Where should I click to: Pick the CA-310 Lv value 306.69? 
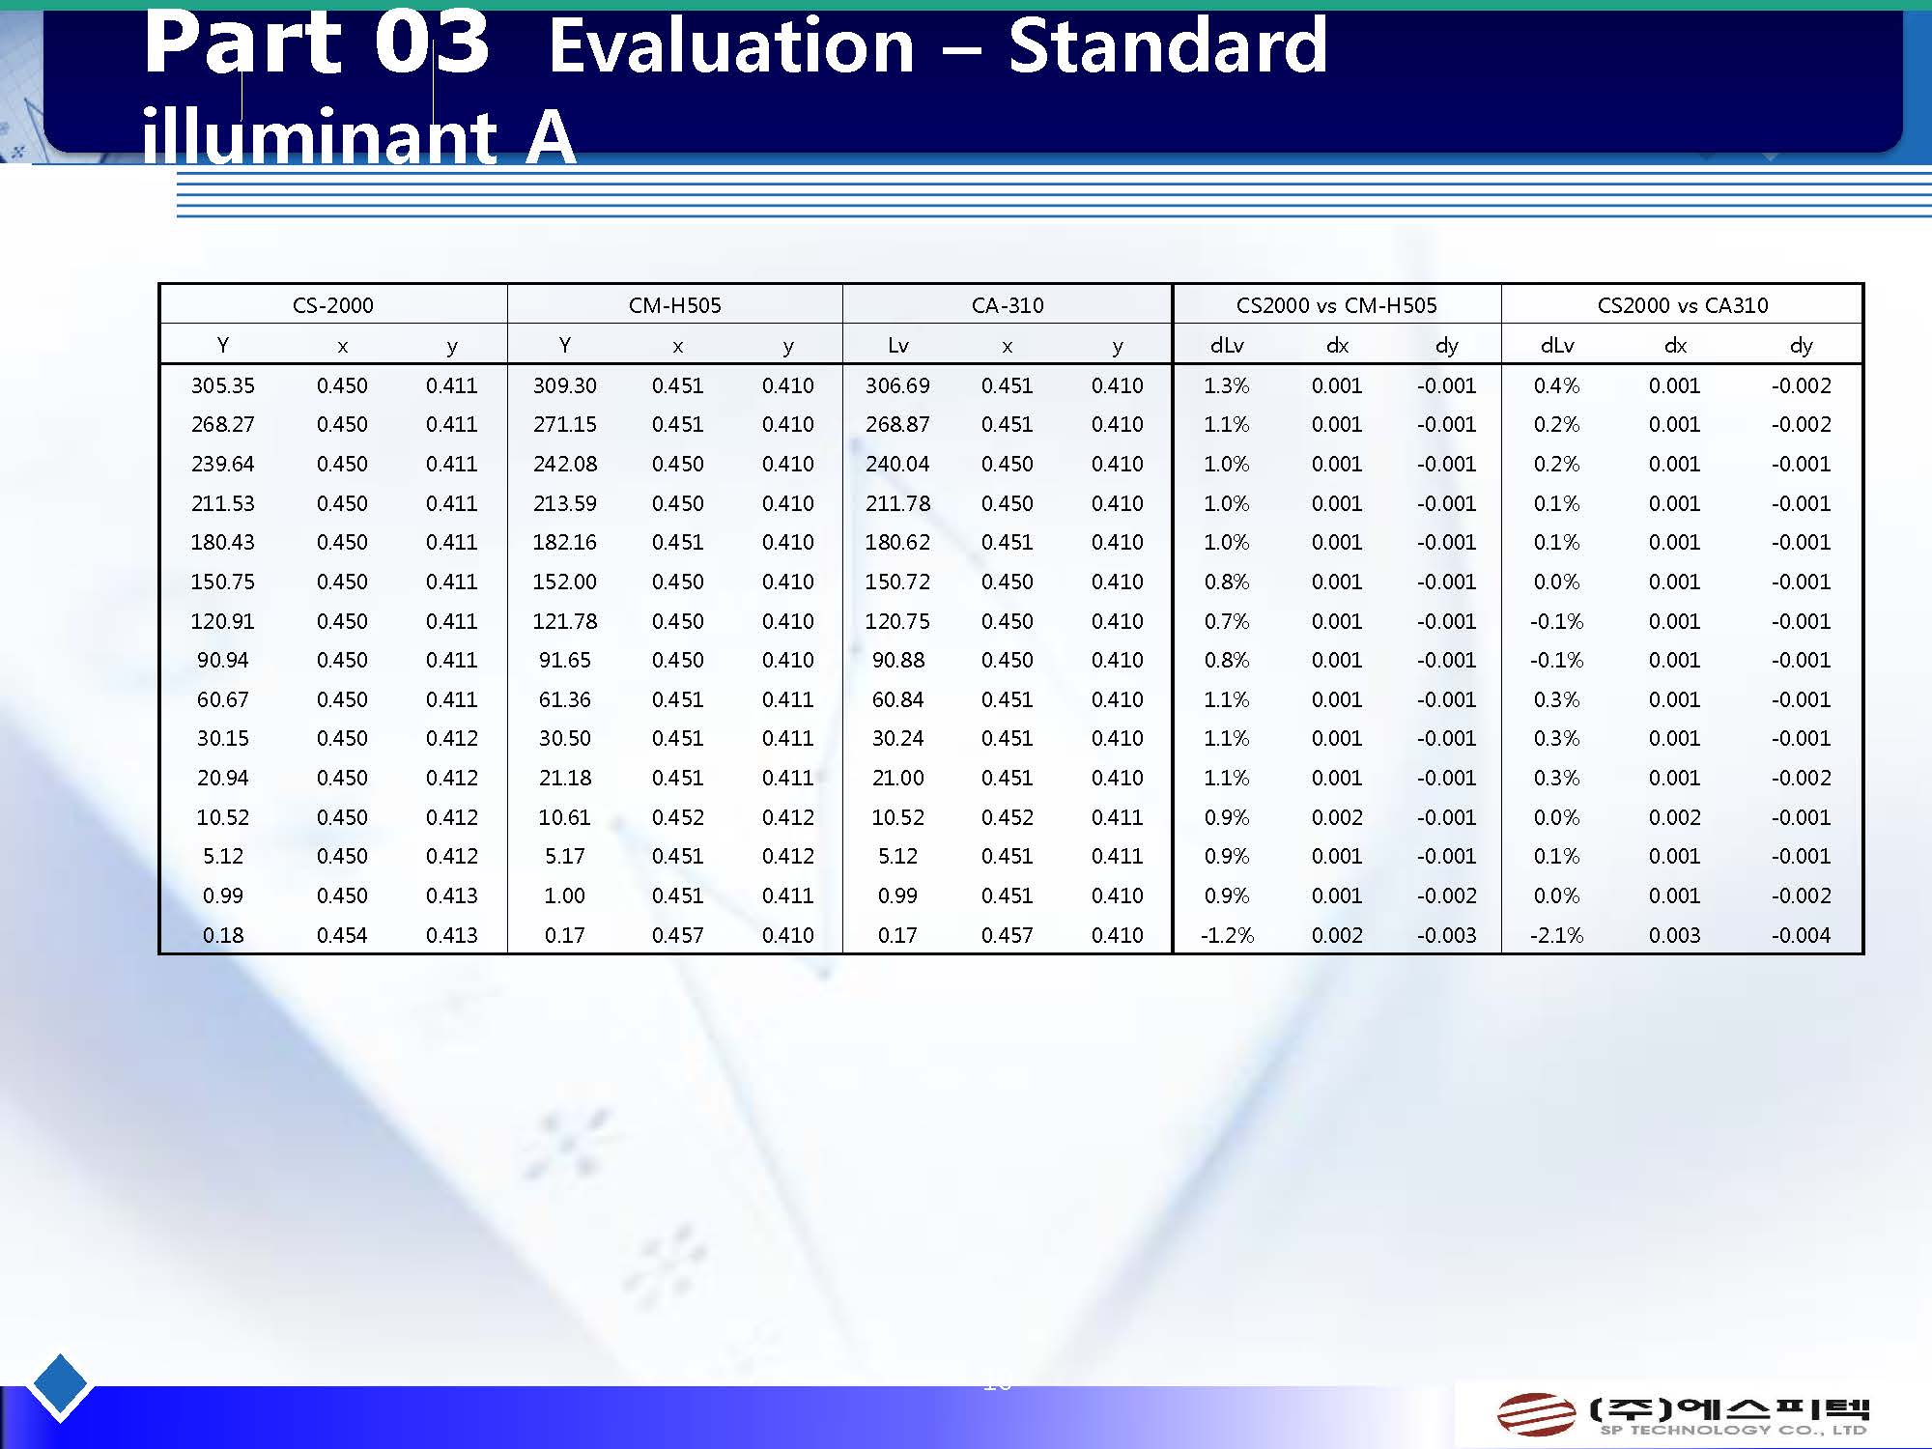point(897,385)
